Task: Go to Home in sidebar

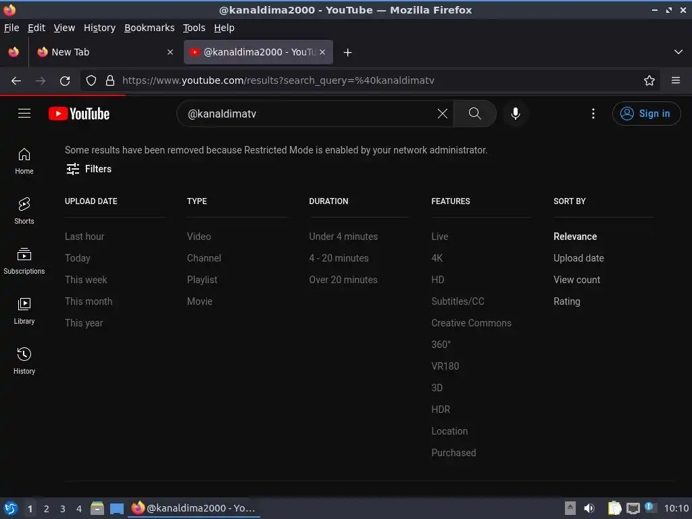Action: point(24,161)
